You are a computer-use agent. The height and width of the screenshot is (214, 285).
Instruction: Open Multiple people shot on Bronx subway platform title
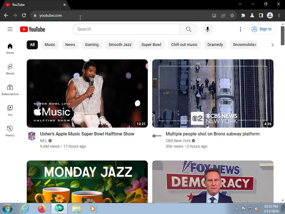(213, 134)
